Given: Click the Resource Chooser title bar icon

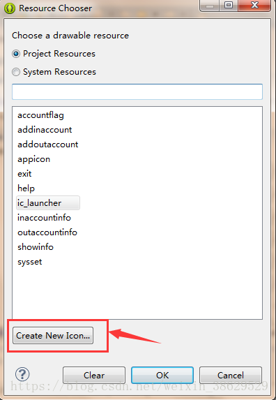Looking at the screenshot, I should pyautogui.click(x=10, y=8).
